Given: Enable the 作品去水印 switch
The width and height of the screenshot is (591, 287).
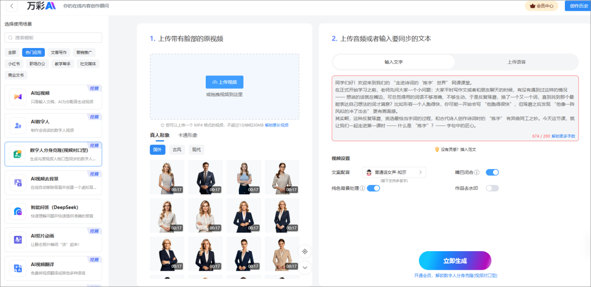Looking at the screenshot, I should pos(492,188).
